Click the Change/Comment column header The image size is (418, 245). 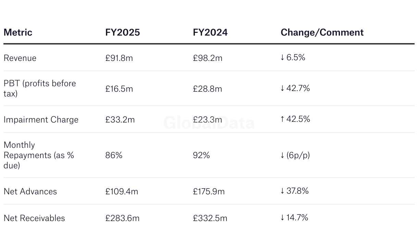[322, 33]
